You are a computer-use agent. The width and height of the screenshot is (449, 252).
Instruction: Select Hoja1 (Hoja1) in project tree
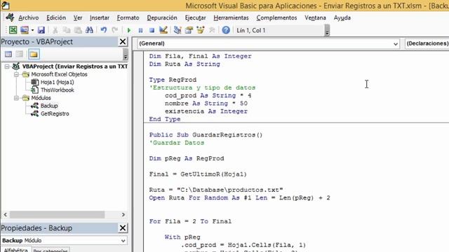[x=58, y=83]
